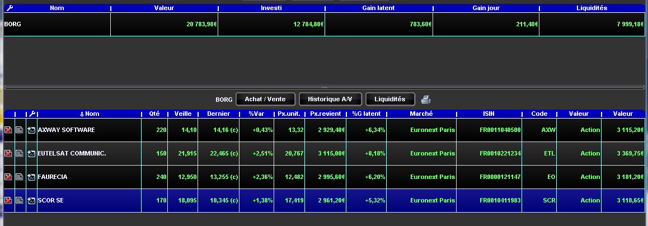The width and height of the screenshot is (648, 226).
Task: Select the FAURECIA position name
Action: [53, 177]
